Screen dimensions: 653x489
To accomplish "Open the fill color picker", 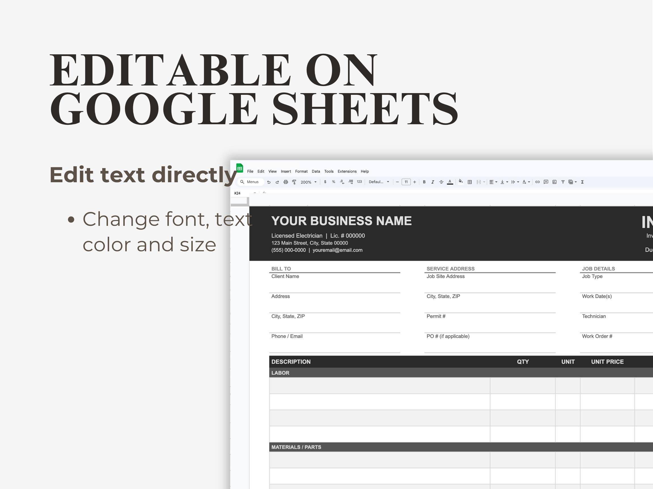I will click(461, 182).
